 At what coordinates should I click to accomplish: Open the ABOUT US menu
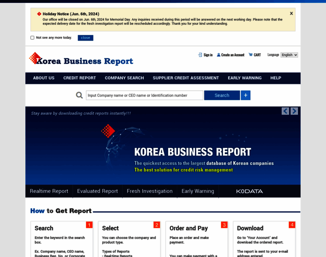44,78
